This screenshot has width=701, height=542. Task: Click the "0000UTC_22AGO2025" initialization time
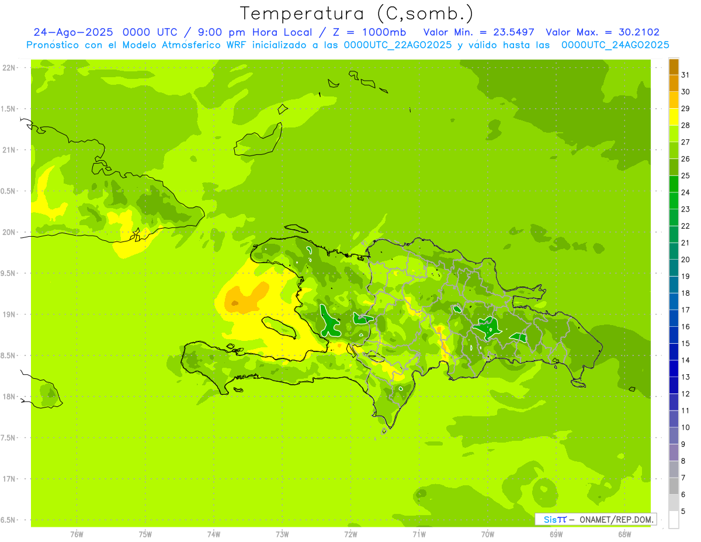[398, 45]
